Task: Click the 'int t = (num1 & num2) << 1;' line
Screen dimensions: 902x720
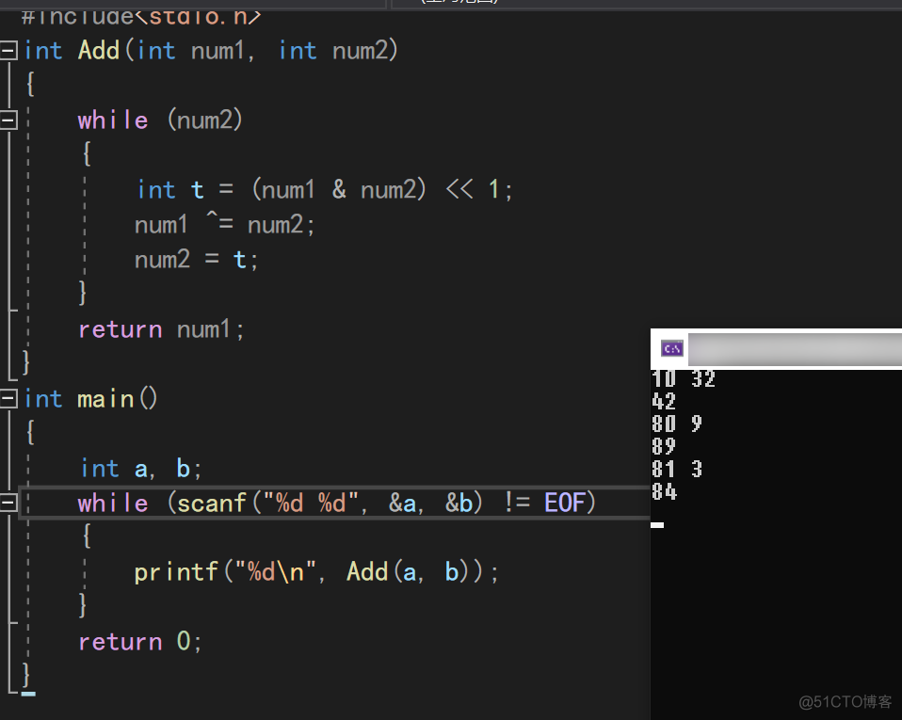Action: [325, 190]
